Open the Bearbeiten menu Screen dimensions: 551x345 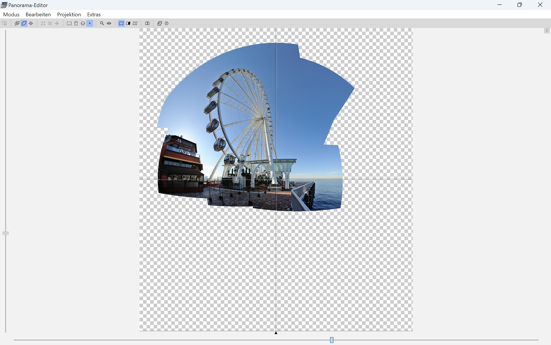click(38, 14)
